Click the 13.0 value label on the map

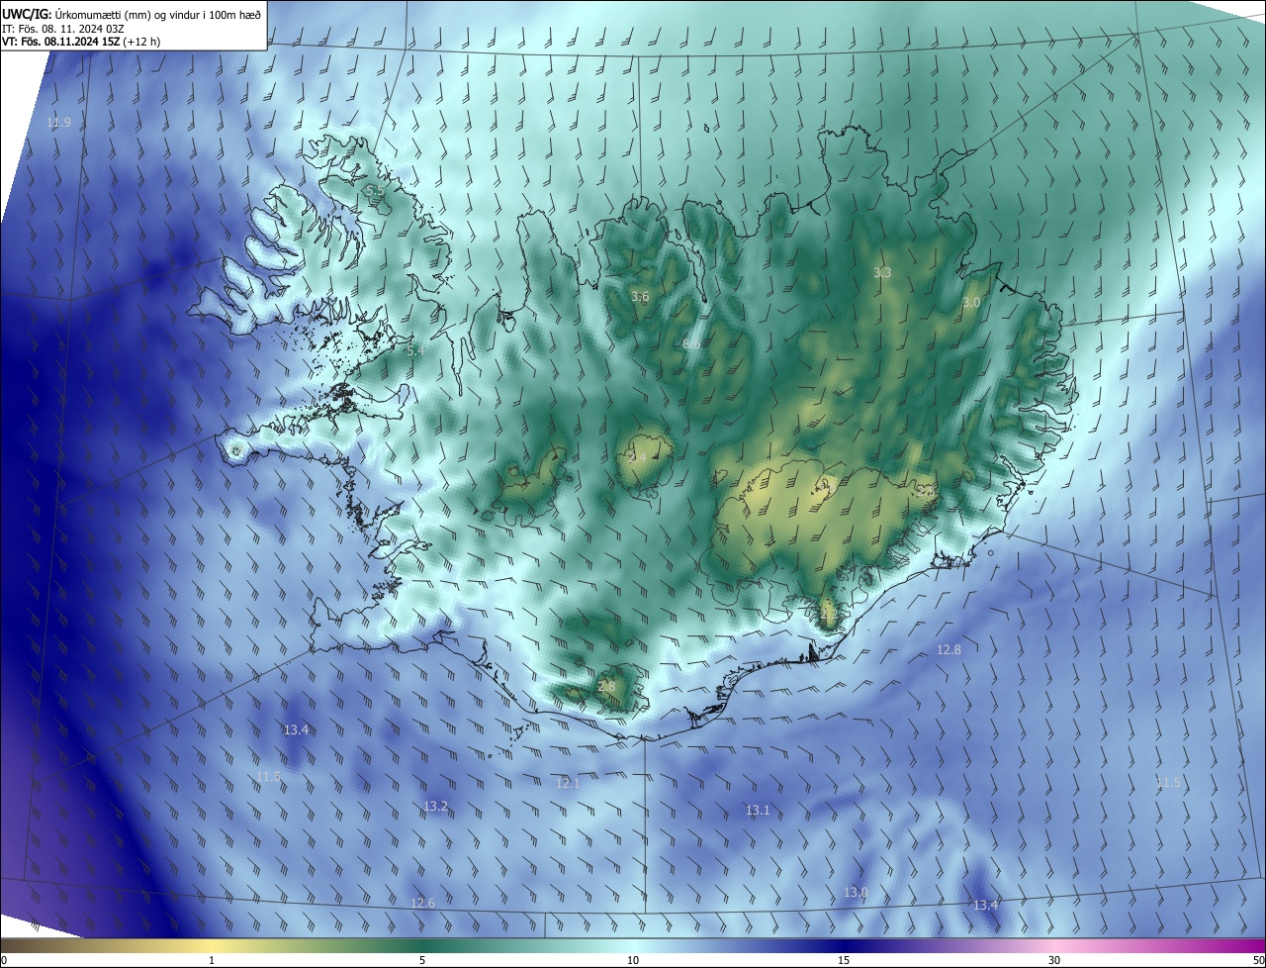coord(856,892)
